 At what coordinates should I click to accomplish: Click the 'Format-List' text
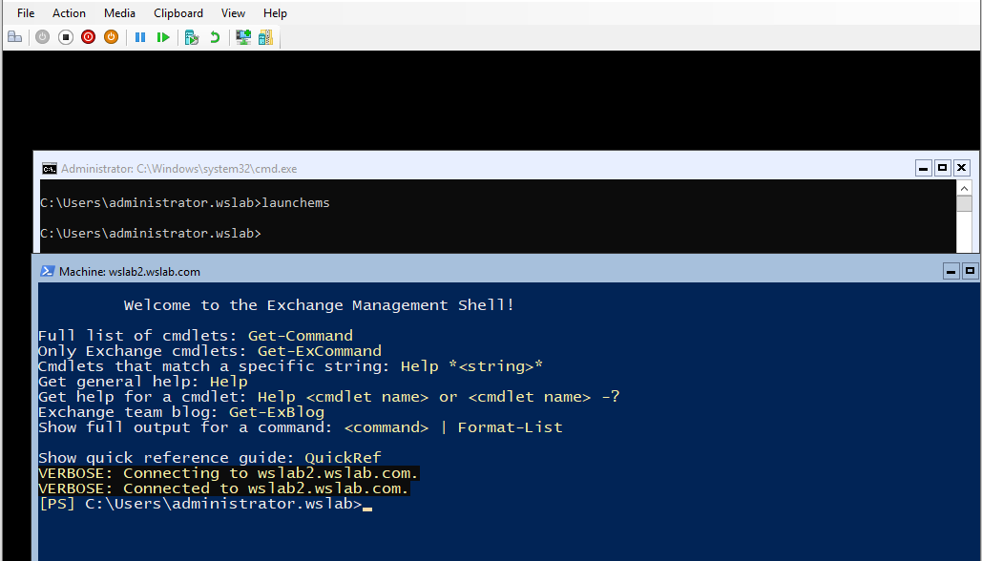coord(511,427)
